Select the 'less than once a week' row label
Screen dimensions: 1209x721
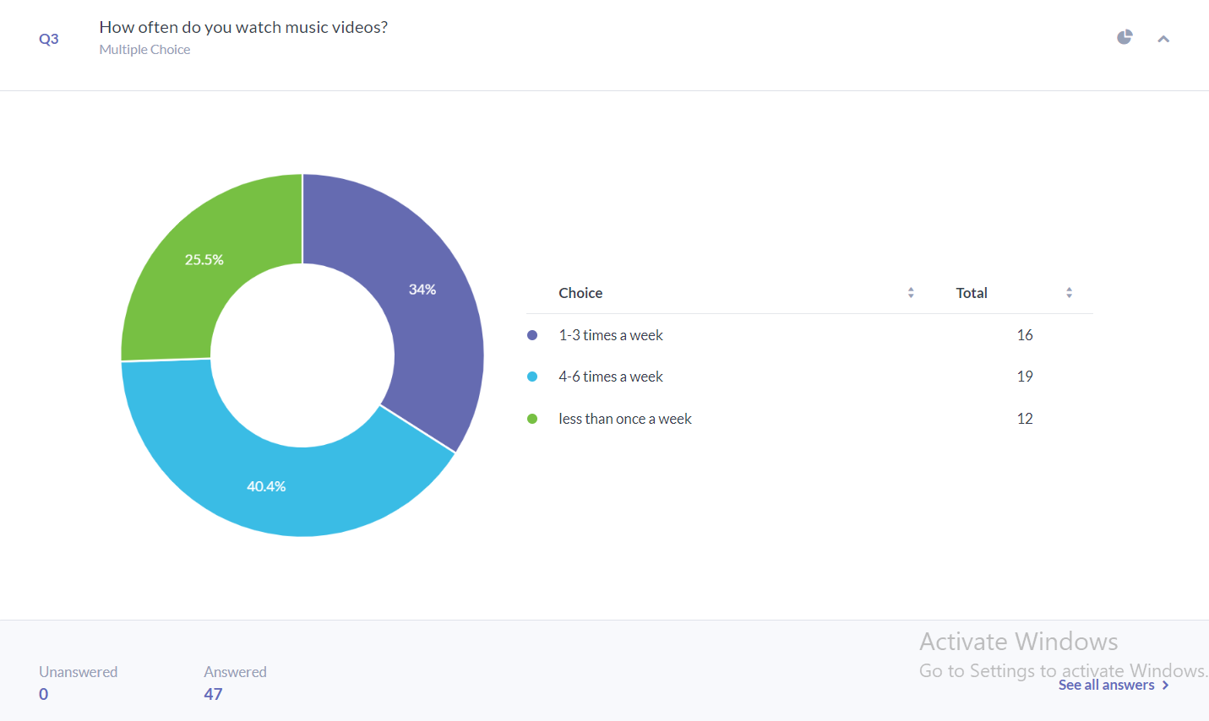click(625, 419)
